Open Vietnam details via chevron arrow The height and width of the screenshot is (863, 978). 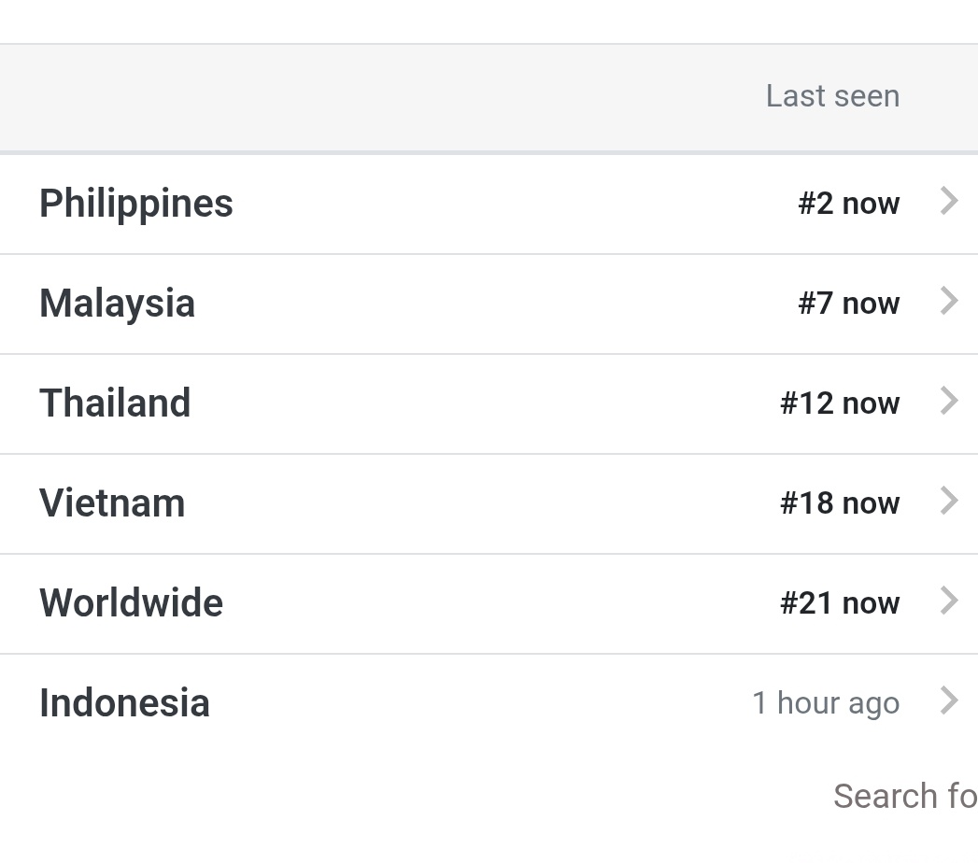pos(949,501)
